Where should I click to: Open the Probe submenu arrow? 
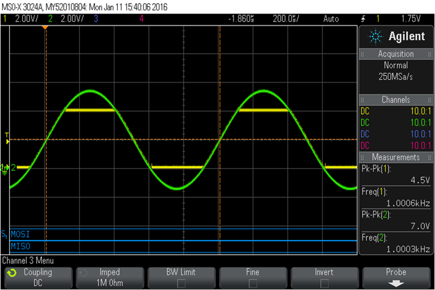coord(396,284)
